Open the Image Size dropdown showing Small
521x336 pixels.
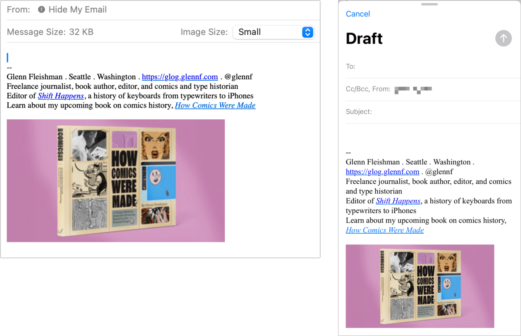[274, 32]
